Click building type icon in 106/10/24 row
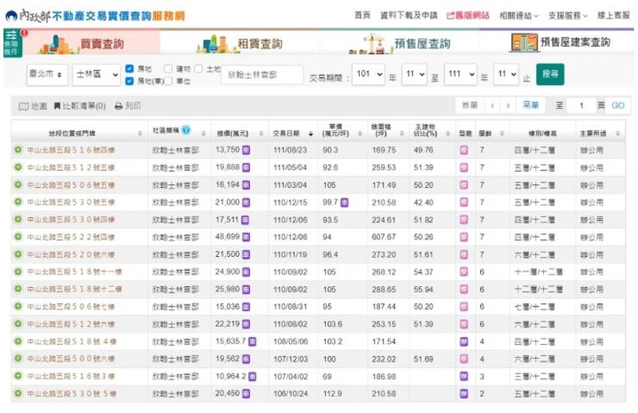The height and width of the screenshot is (413, 638). pos(463,394)
